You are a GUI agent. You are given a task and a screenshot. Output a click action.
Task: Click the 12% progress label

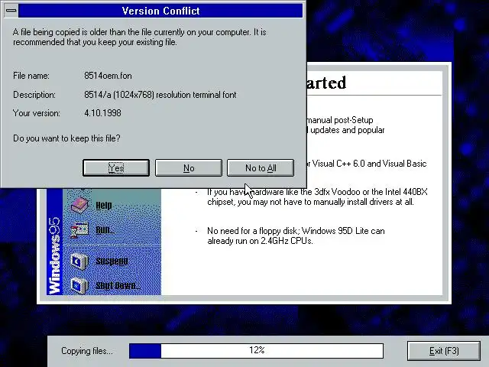click(x=257, y=350)
